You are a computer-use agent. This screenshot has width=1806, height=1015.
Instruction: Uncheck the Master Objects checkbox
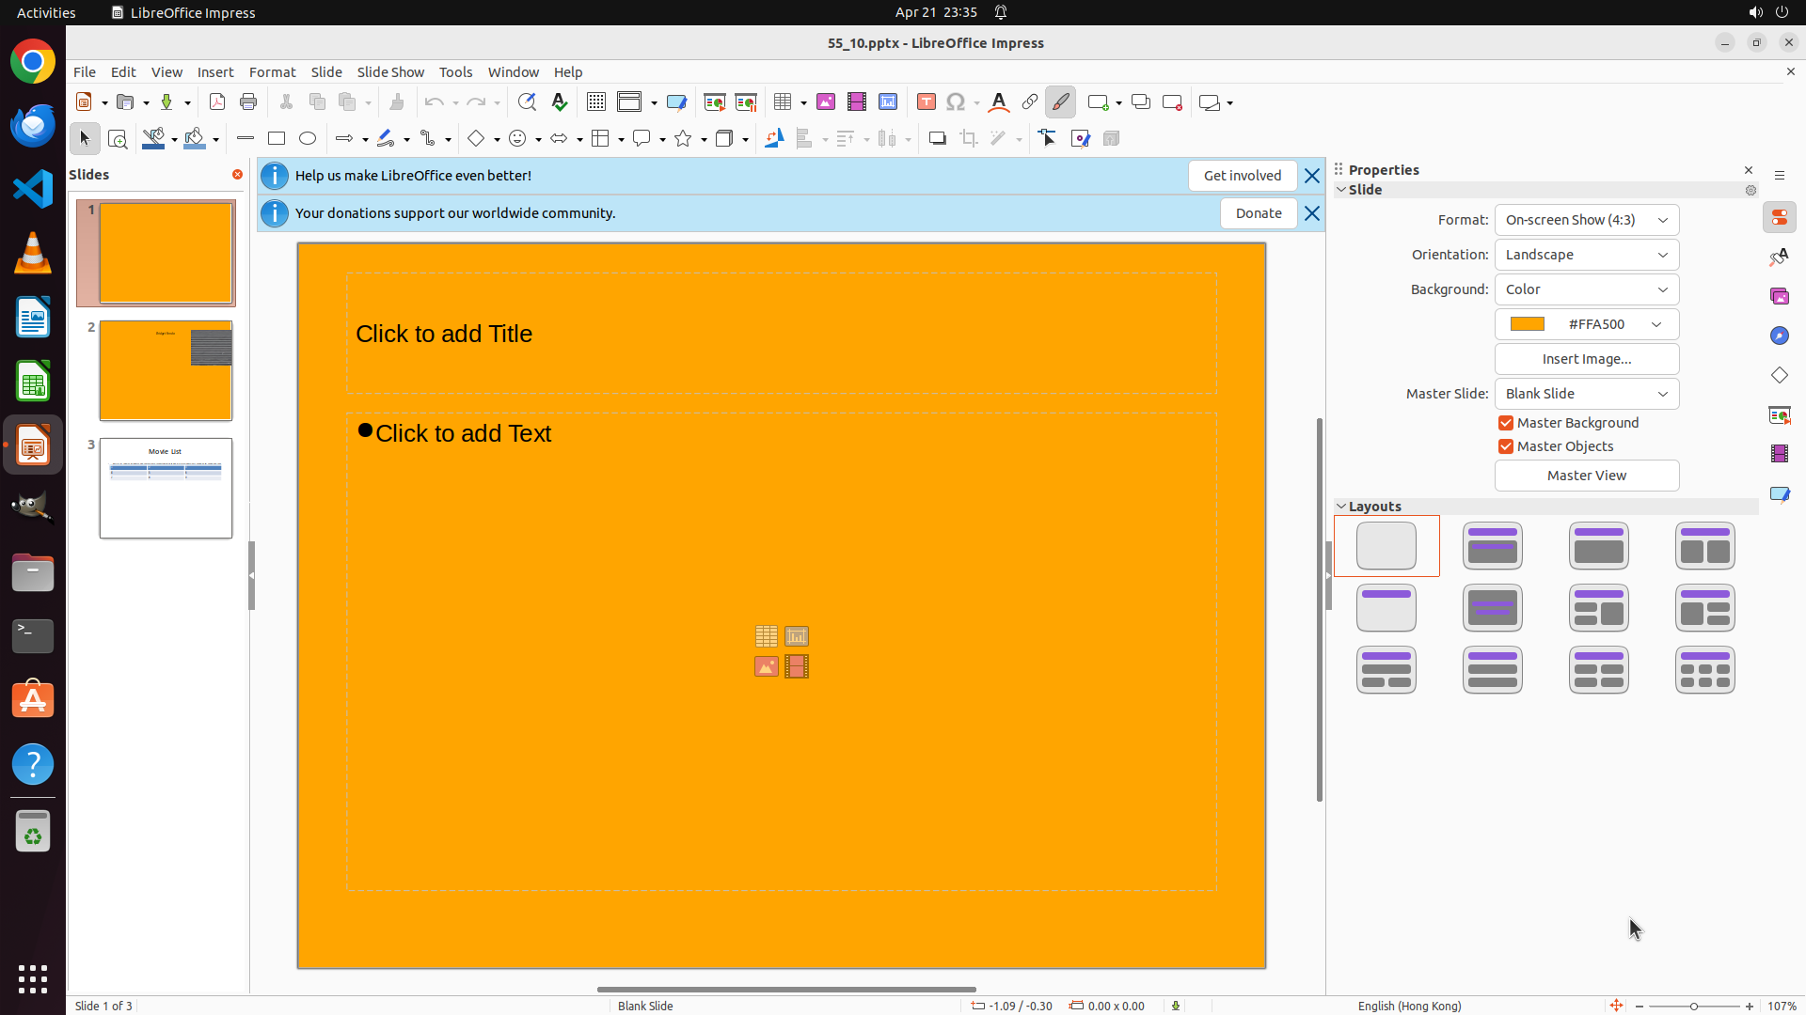[1506, 446]
